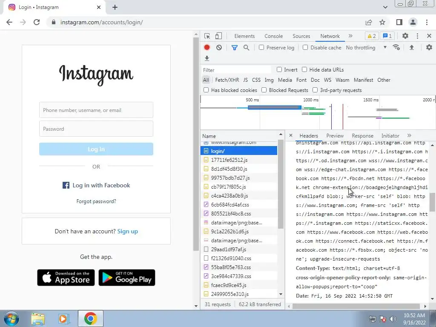Enable Disable cache checkbox

(305, 47)
